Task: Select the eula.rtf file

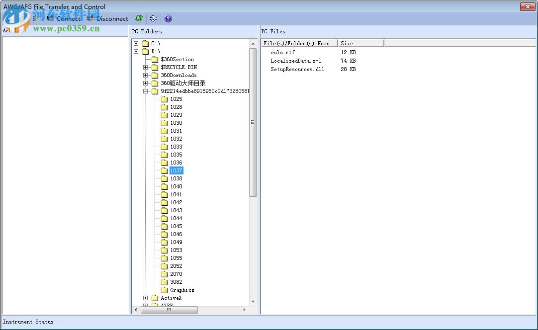Action: click(282, 52)
